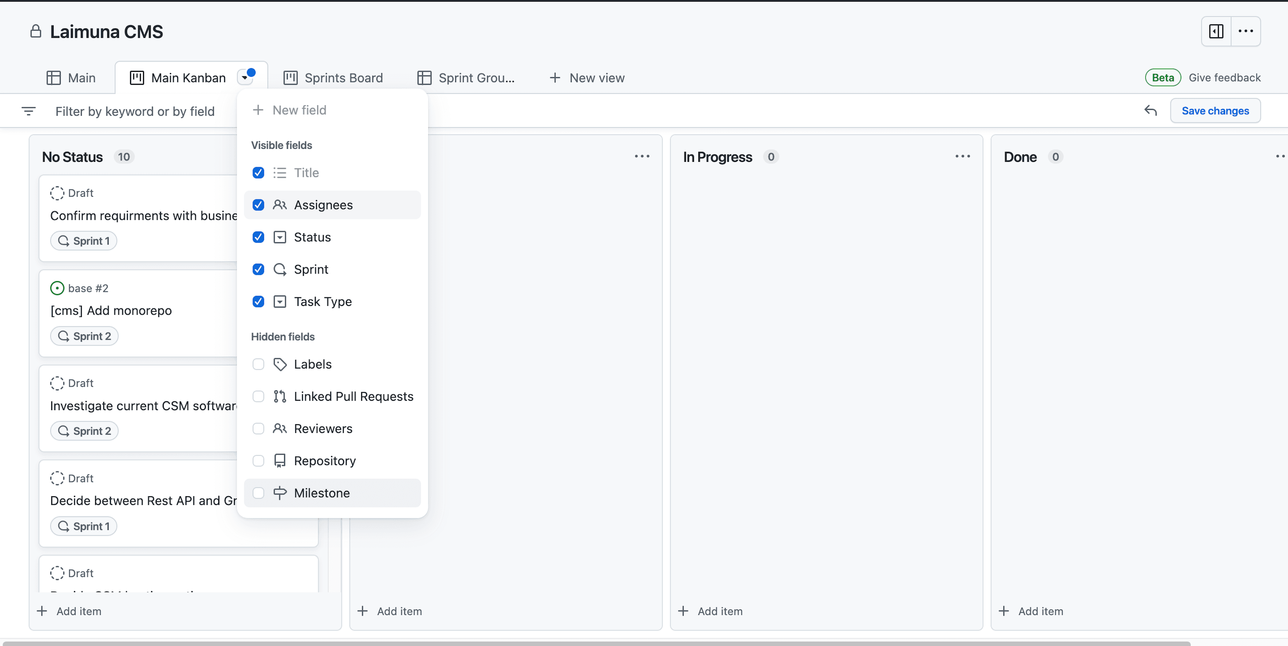
Task: Click the Draft status icon on first card
Action: point(57,193)
